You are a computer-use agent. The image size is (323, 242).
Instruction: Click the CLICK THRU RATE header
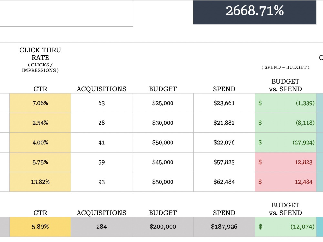click(40, 54)
